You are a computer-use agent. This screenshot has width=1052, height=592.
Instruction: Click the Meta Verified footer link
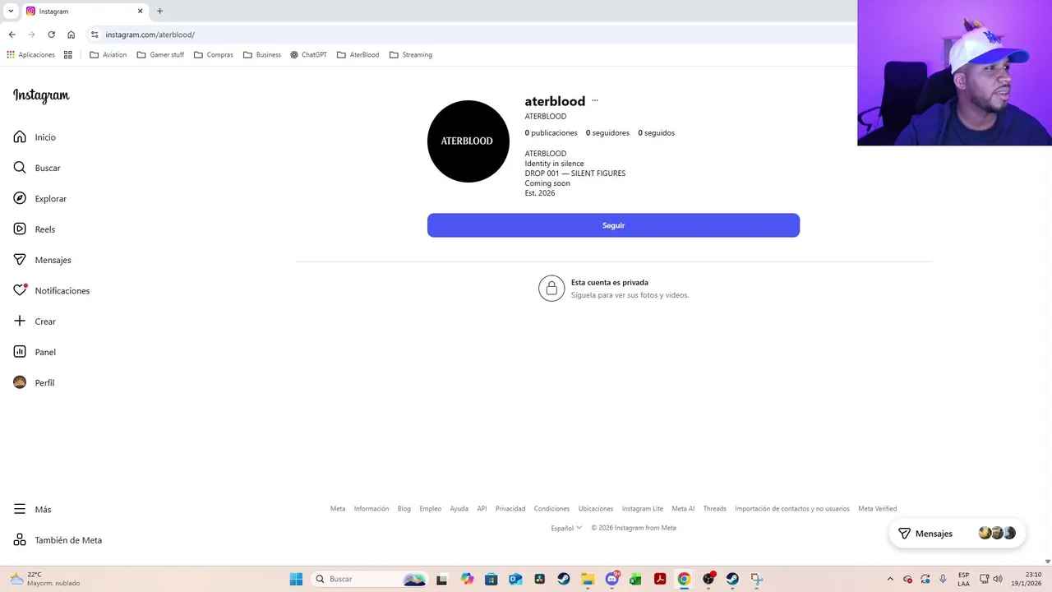click(x=878, y=509)
